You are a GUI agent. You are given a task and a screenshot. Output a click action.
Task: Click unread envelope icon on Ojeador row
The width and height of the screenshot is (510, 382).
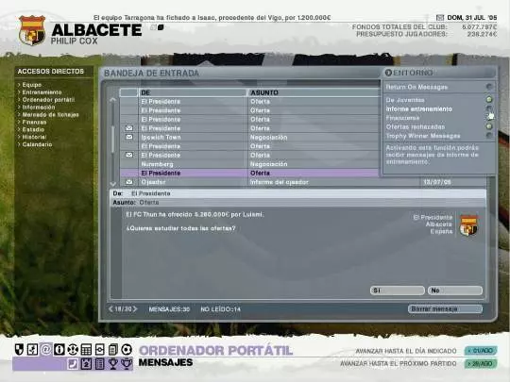(x=129, y=182)
